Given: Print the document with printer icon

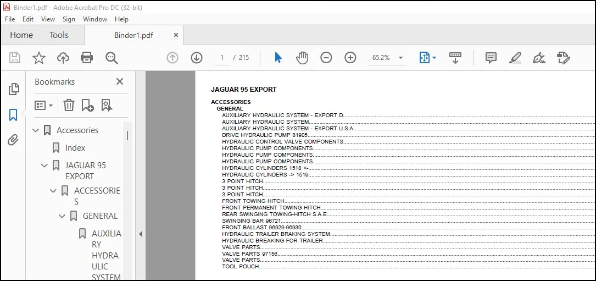Looking at the screenshot, I should 87,58.
